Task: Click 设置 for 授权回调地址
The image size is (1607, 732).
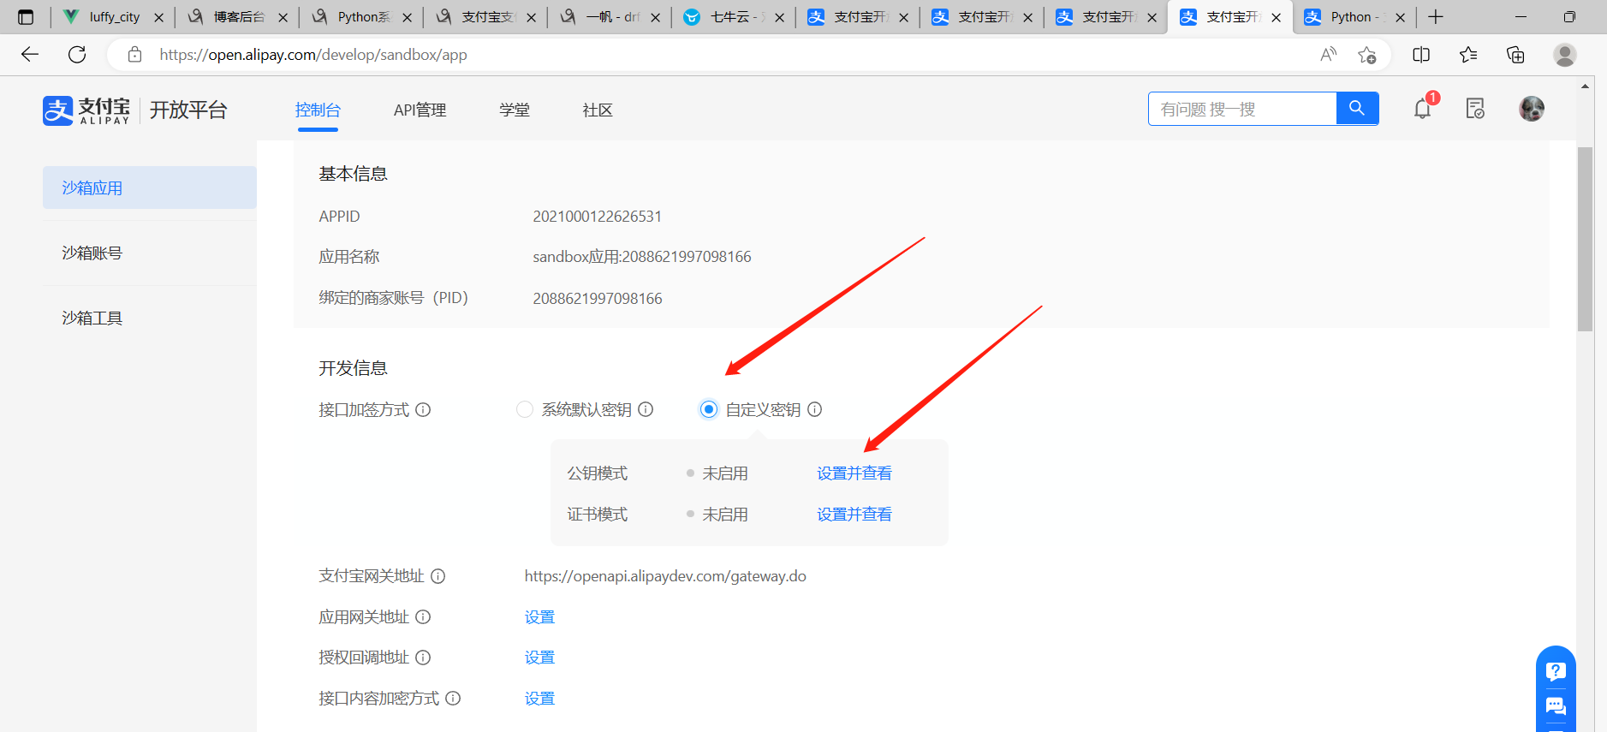Action: click(539, 658)
